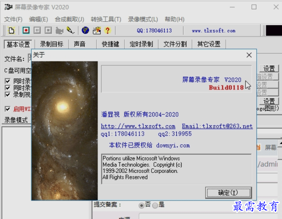The width and height of the screenshot is (282, 219).
Task: Switch to the 定时录制 tab
Action: coord(141,44)
